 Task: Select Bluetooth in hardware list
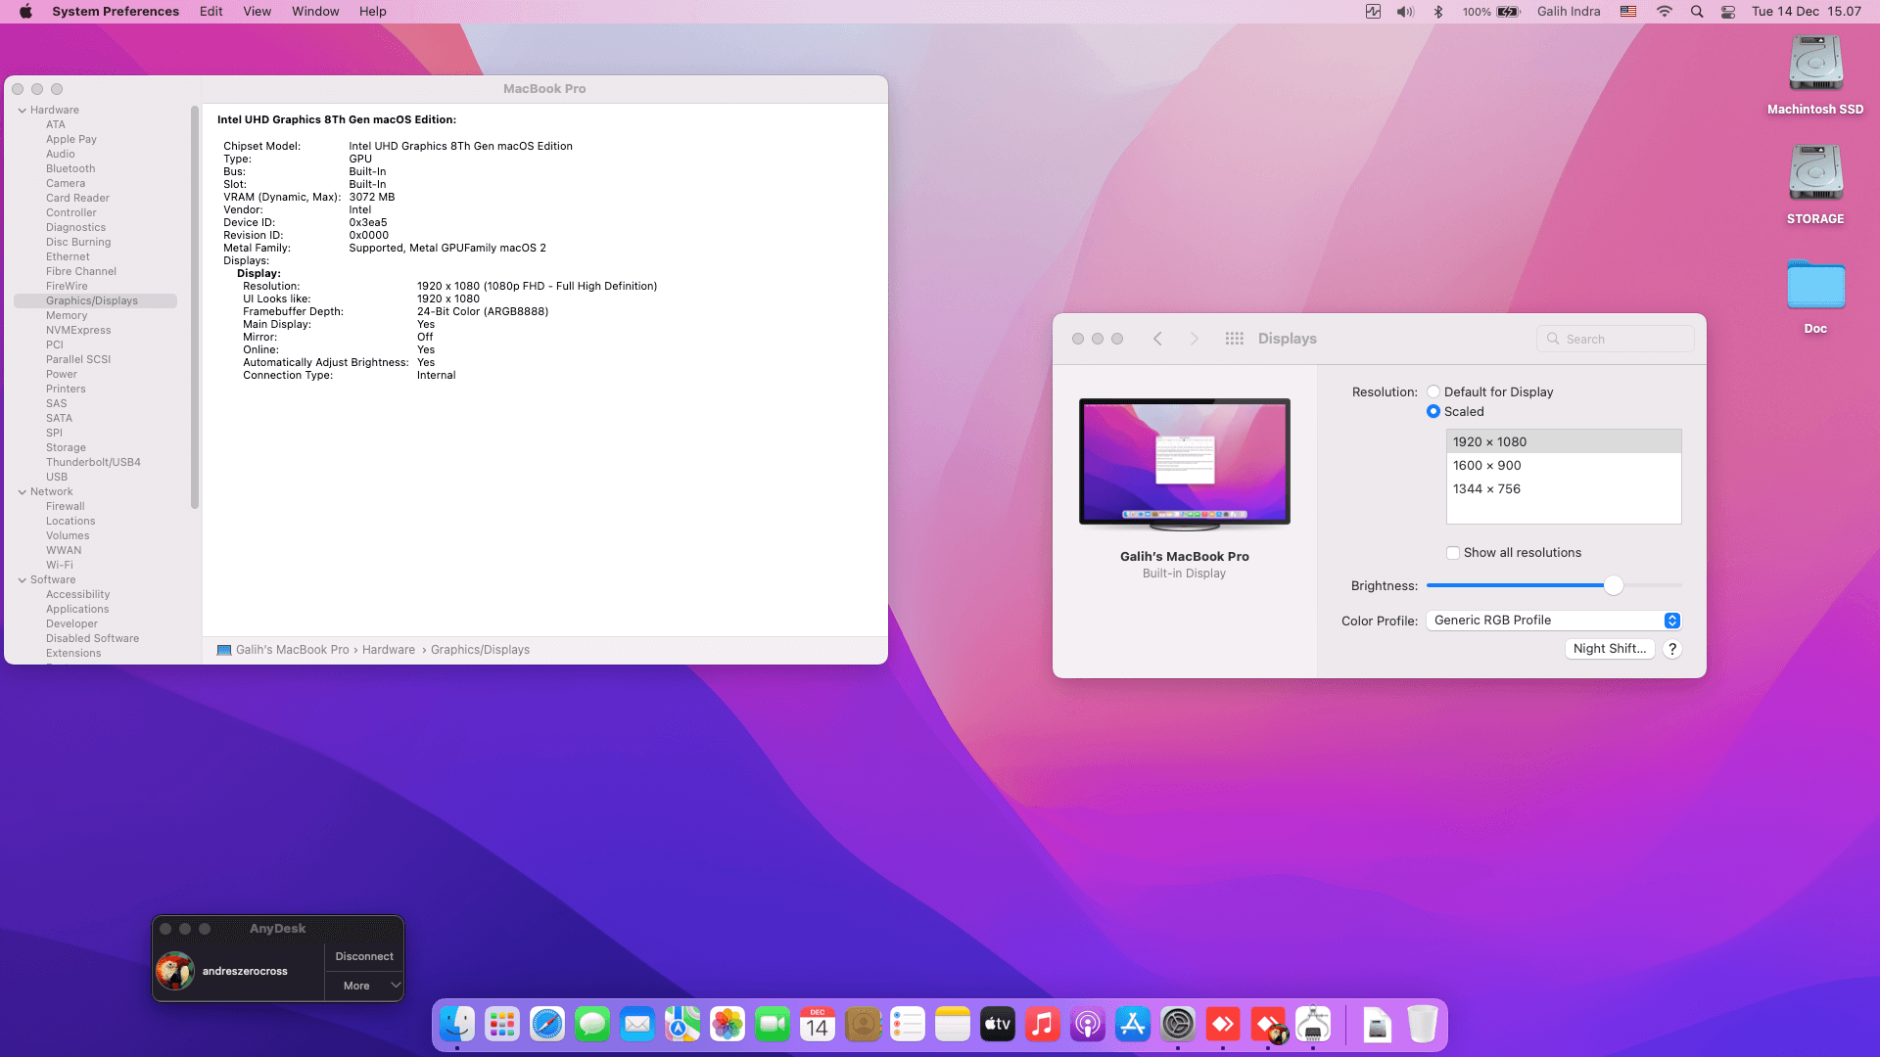[x=70, y=168]
